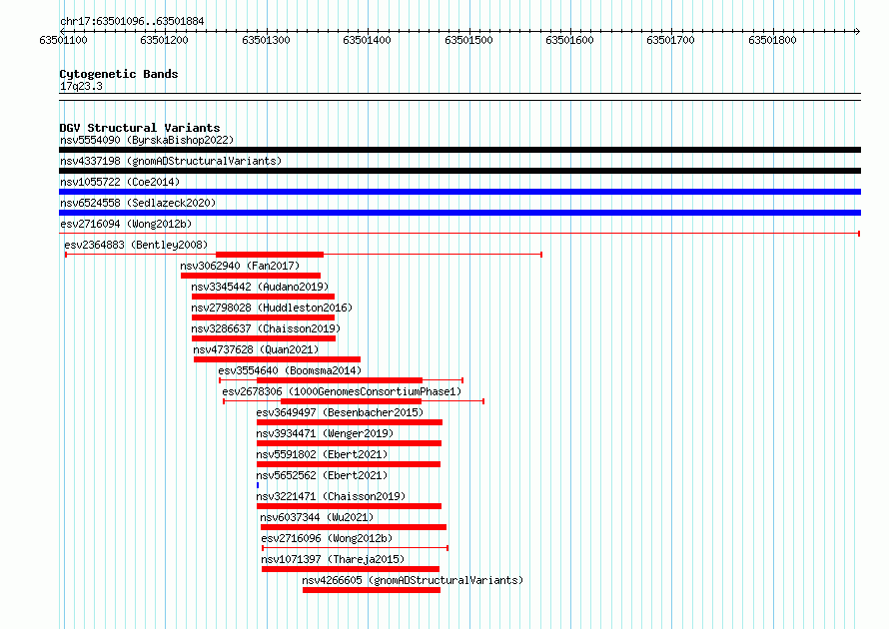This screenshot has width=889, height=629.
Task: Click the black bar under nsv4337198
Action: 459,171
